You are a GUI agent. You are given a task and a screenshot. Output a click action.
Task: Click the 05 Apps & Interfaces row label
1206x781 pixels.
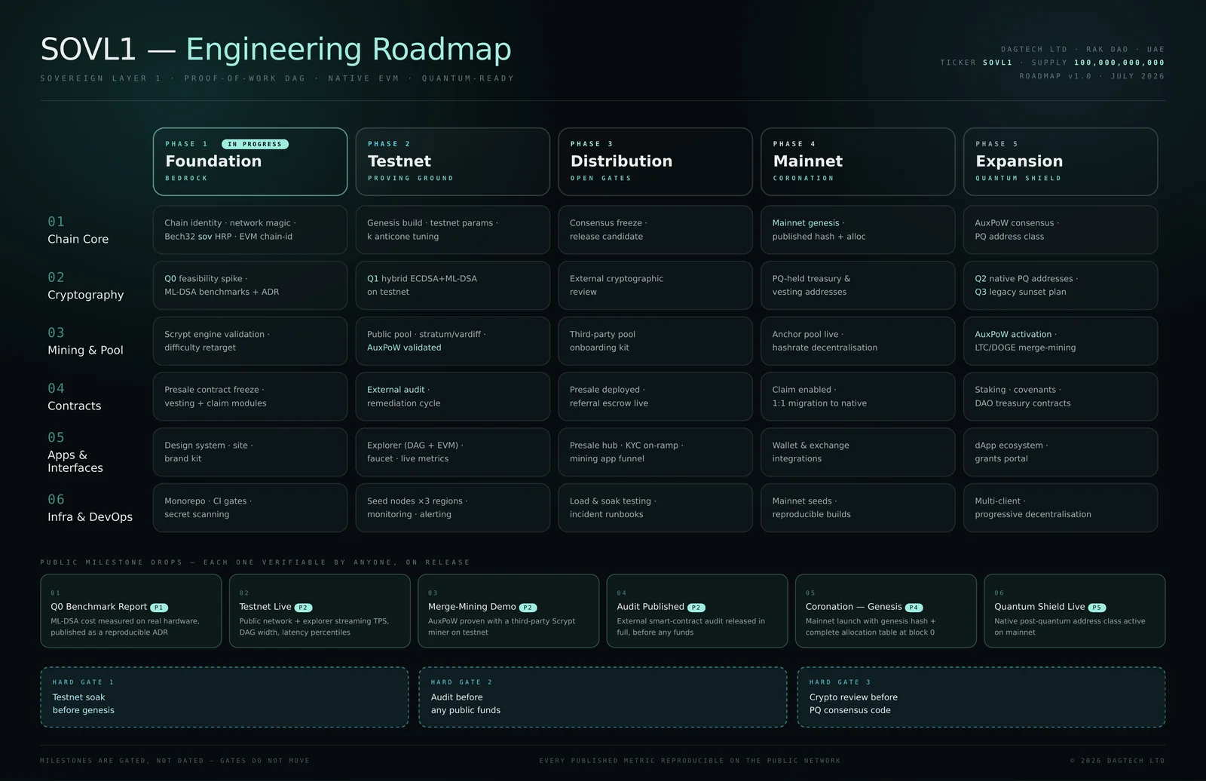[x=75, y=452]
